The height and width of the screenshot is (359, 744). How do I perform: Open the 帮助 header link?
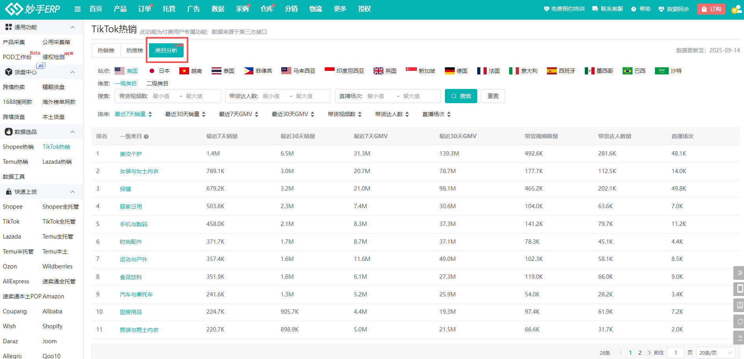(641, 9)
